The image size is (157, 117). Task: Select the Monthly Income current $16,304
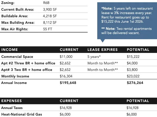pyautogui.click(x=66, y=76)
